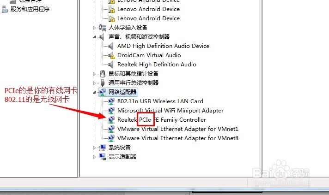The image size is (329, 195).
Task: Select VMware Virtual Ethernet Adapter for VMnet1
Action: click(178, 129)
